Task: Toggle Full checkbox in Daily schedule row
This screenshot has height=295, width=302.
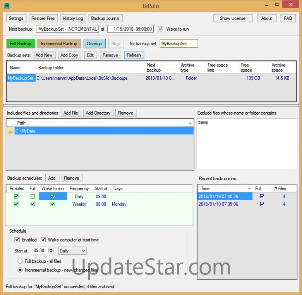Action: tap(33, 196)
